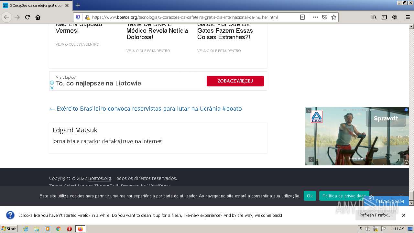Click ZOBACZ WIĘCEJ button
Viewport: 414px width, 233px height.
point(235,81)
